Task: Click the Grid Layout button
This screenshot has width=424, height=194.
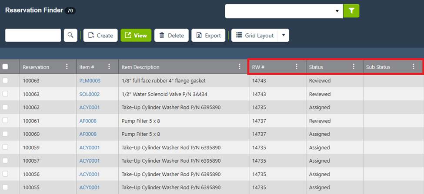Action: pos(255,35)
